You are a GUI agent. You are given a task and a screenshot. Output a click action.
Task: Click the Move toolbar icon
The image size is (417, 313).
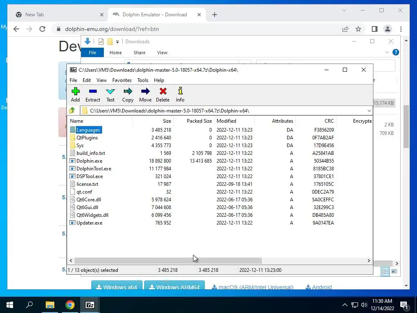pos(145,91)
